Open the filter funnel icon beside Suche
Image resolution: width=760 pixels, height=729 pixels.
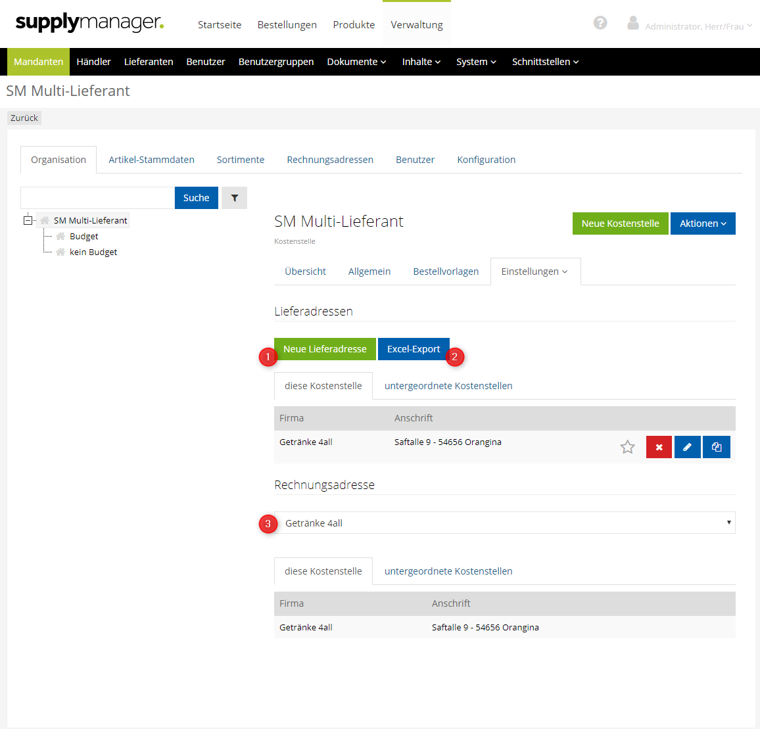click(x=234, y=198)
